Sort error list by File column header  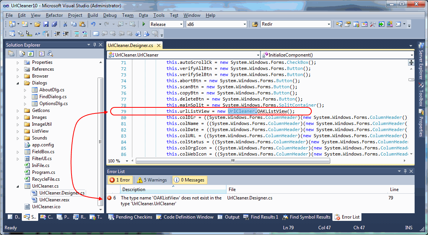306,190
